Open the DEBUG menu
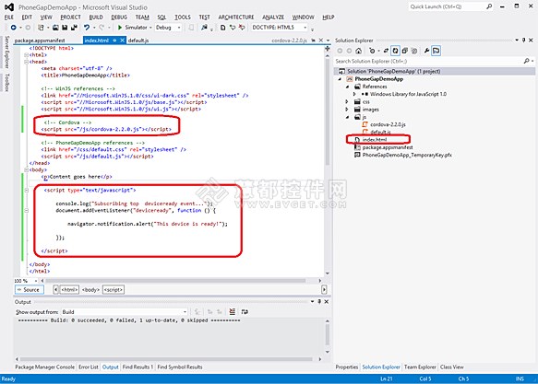Viewport: 538px width, 384px height. (x=119, y=17)
